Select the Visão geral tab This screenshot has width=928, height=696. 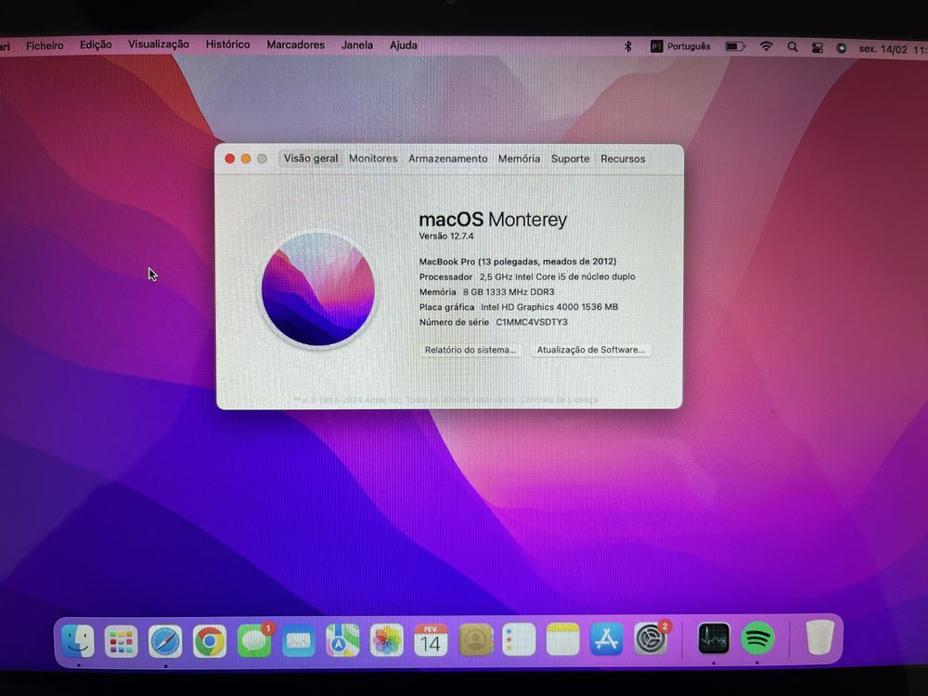[311, 159]
